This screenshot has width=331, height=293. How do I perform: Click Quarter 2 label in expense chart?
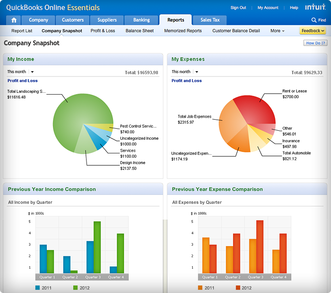click(233, 277)
